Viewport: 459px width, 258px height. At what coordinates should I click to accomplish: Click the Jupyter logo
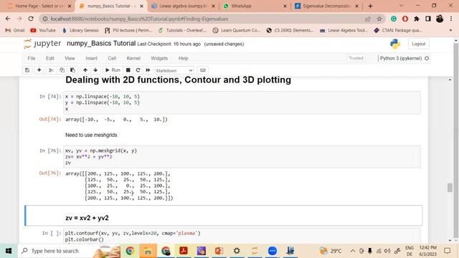pyautogui.click(x=42, y=44)
